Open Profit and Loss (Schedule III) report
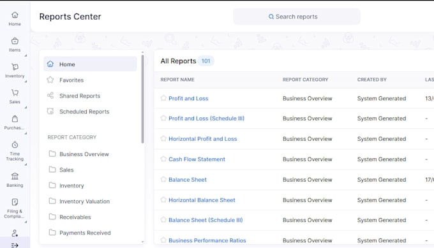Viewport: 434px width, 248px height. point(207,119)
